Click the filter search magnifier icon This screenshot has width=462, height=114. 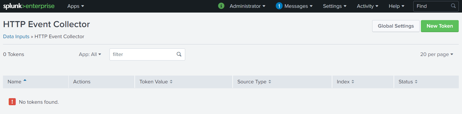pyautogui.click(x=179, y=54)
